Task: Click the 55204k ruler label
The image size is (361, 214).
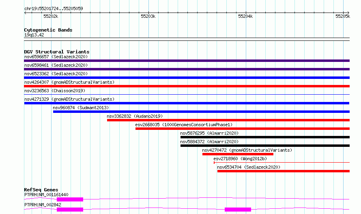Action: pyautogui.click(x=245, y=16)
